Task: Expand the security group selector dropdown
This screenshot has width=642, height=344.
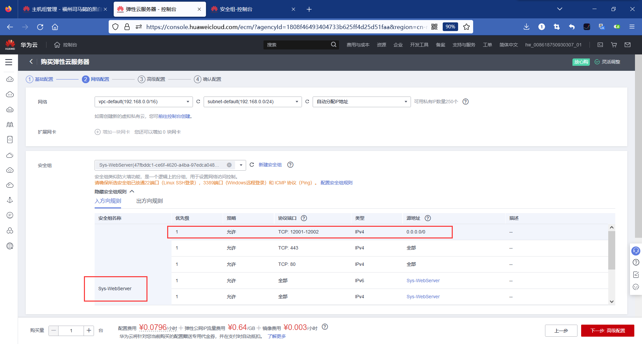Action: coord(241,165)
